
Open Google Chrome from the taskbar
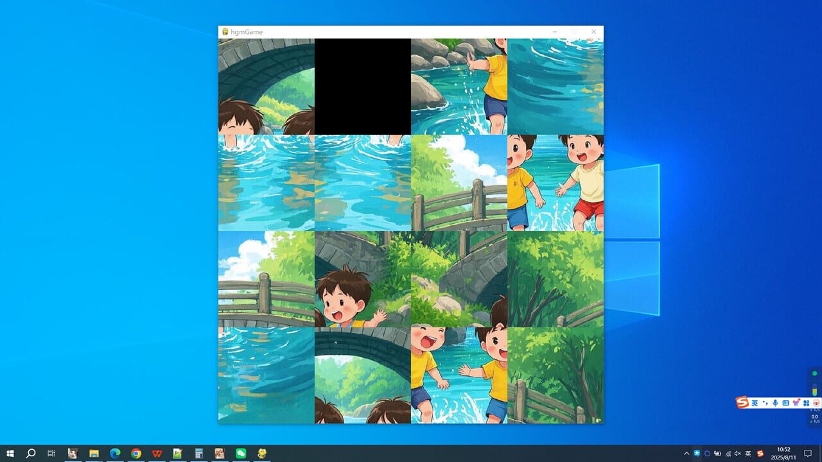136,453
